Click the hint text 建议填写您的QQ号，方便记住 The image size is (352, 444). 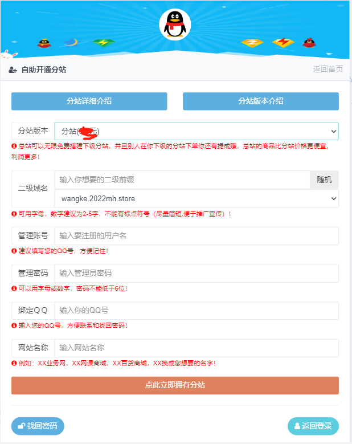[63, 251]
